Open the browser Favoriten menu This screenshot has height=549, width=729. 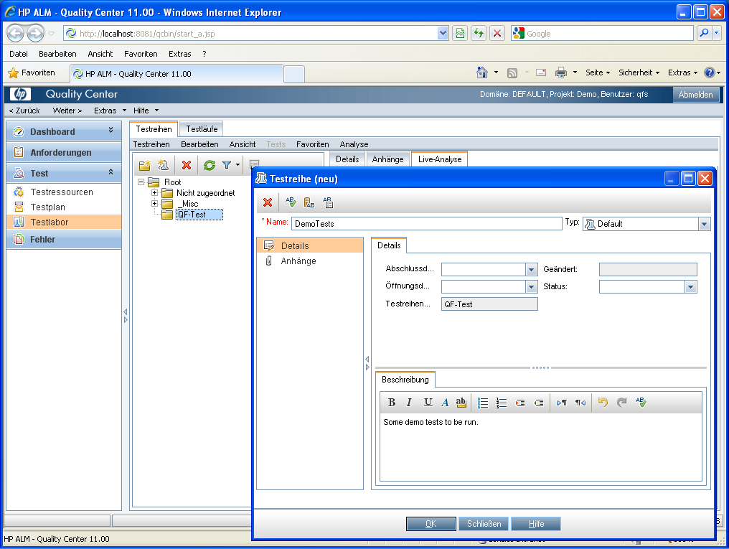click(x=141, y=54)
